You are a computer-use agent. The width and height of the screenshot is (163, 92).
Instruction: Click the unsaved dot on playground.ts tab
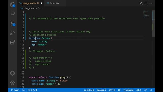click(42, 3)
